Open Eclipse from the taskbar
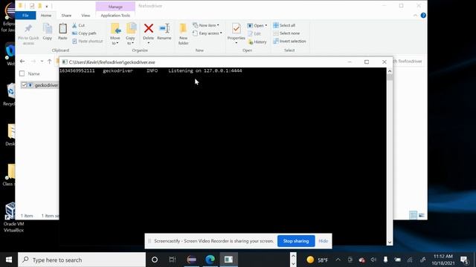 click(x=192, y=260)
